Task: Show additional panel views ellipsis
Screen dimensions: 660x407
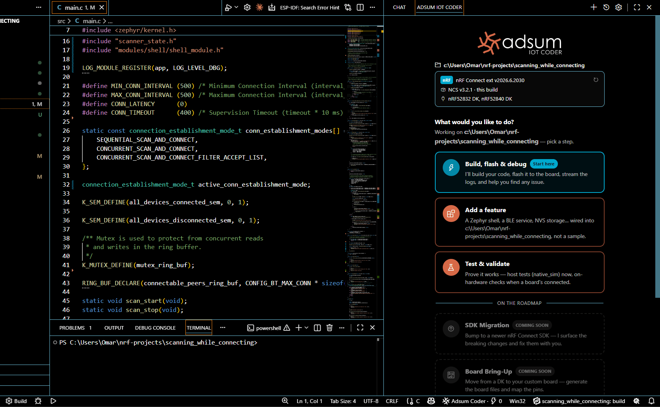Action: point(223,328)
